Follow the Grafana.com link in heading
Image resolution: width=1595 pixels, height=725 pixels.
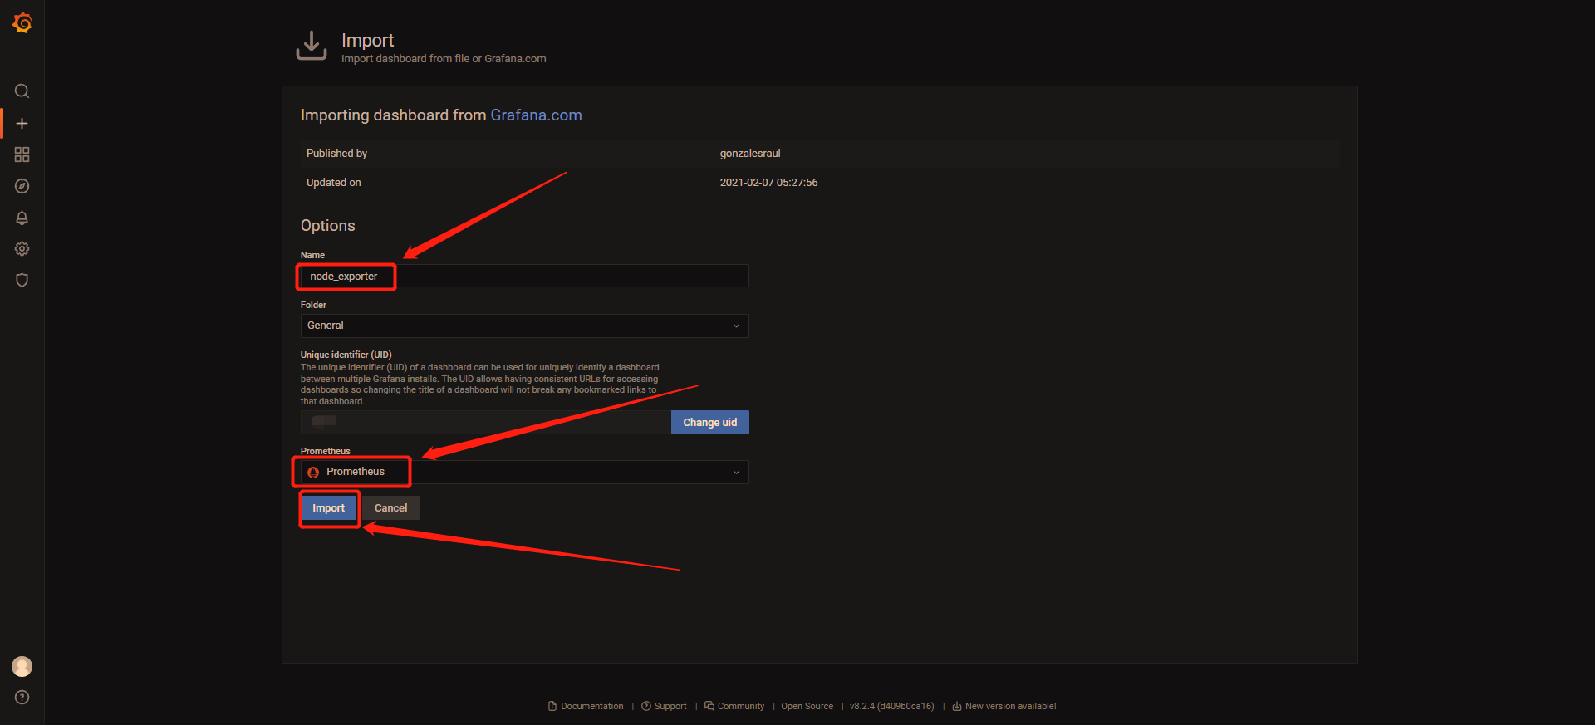[536, 115]
